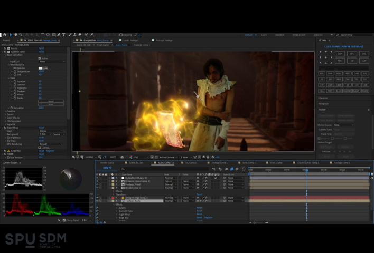The height and width of the screenshot is (253, 374).
Task: Expand the Curves section in Lumetri
Action: pyautogui.click(x=5, y=114)
